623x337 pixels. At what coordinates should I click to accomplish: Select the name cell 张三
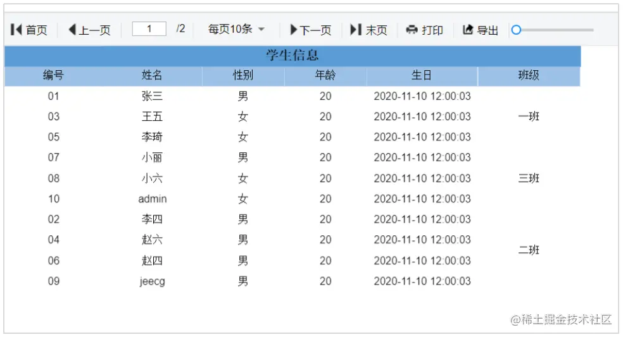[152, 96]
